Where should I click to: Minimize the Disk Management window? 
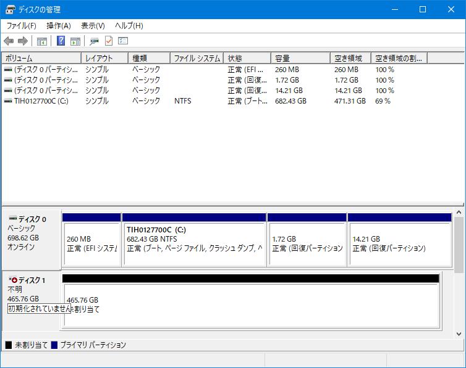(x=395, y=9)
